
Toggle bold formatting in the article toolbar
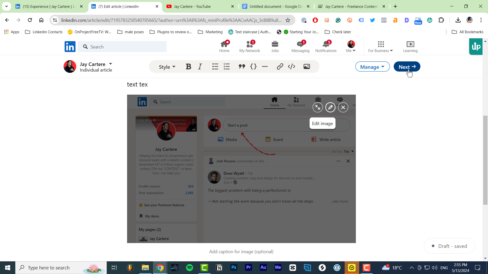188,66
